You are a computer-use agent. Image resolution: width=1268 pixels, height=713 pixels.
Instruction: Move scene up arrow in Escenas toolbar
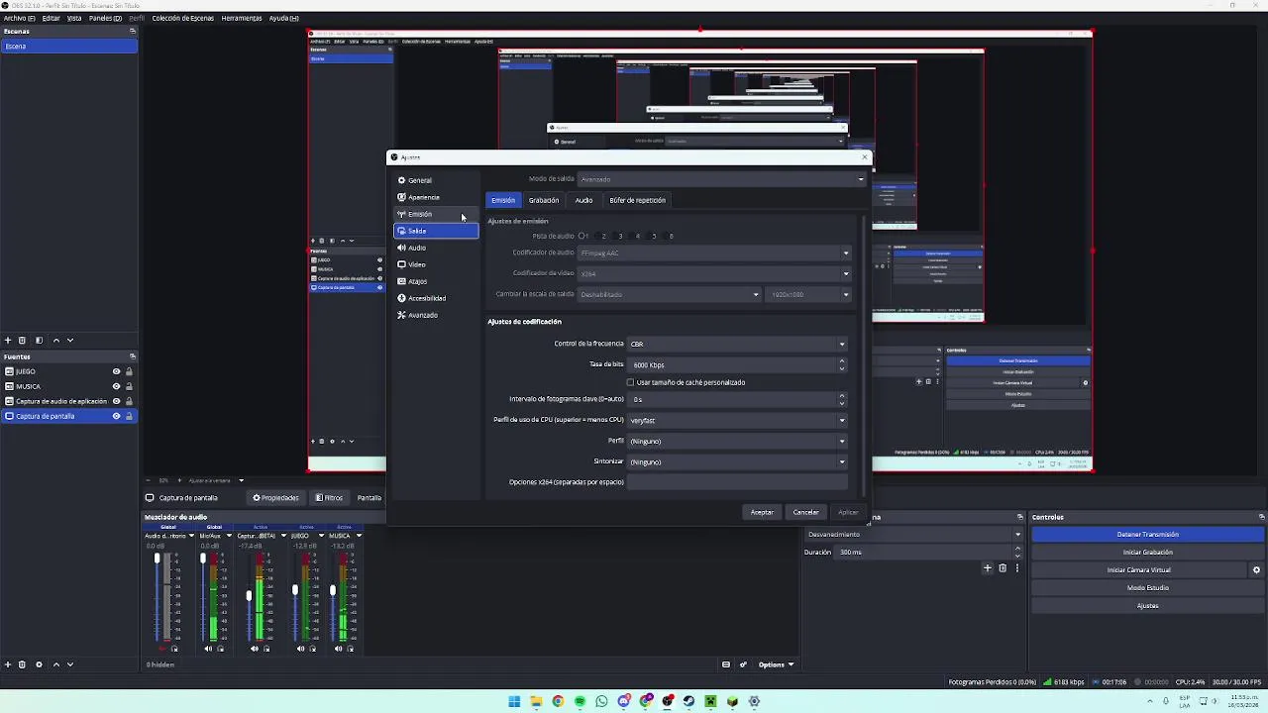coord(55,340)
